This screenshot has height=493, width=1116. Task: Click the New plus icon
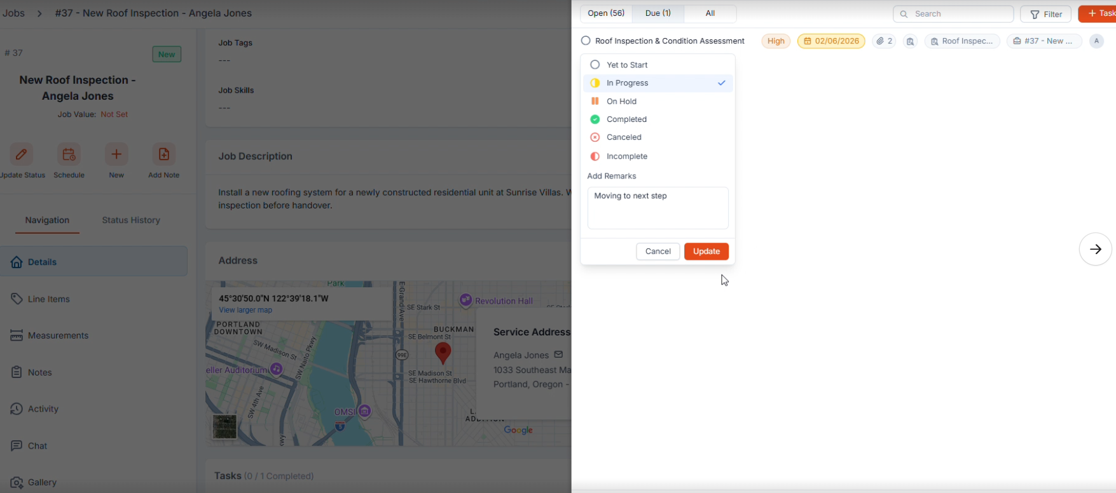point(116,154)
